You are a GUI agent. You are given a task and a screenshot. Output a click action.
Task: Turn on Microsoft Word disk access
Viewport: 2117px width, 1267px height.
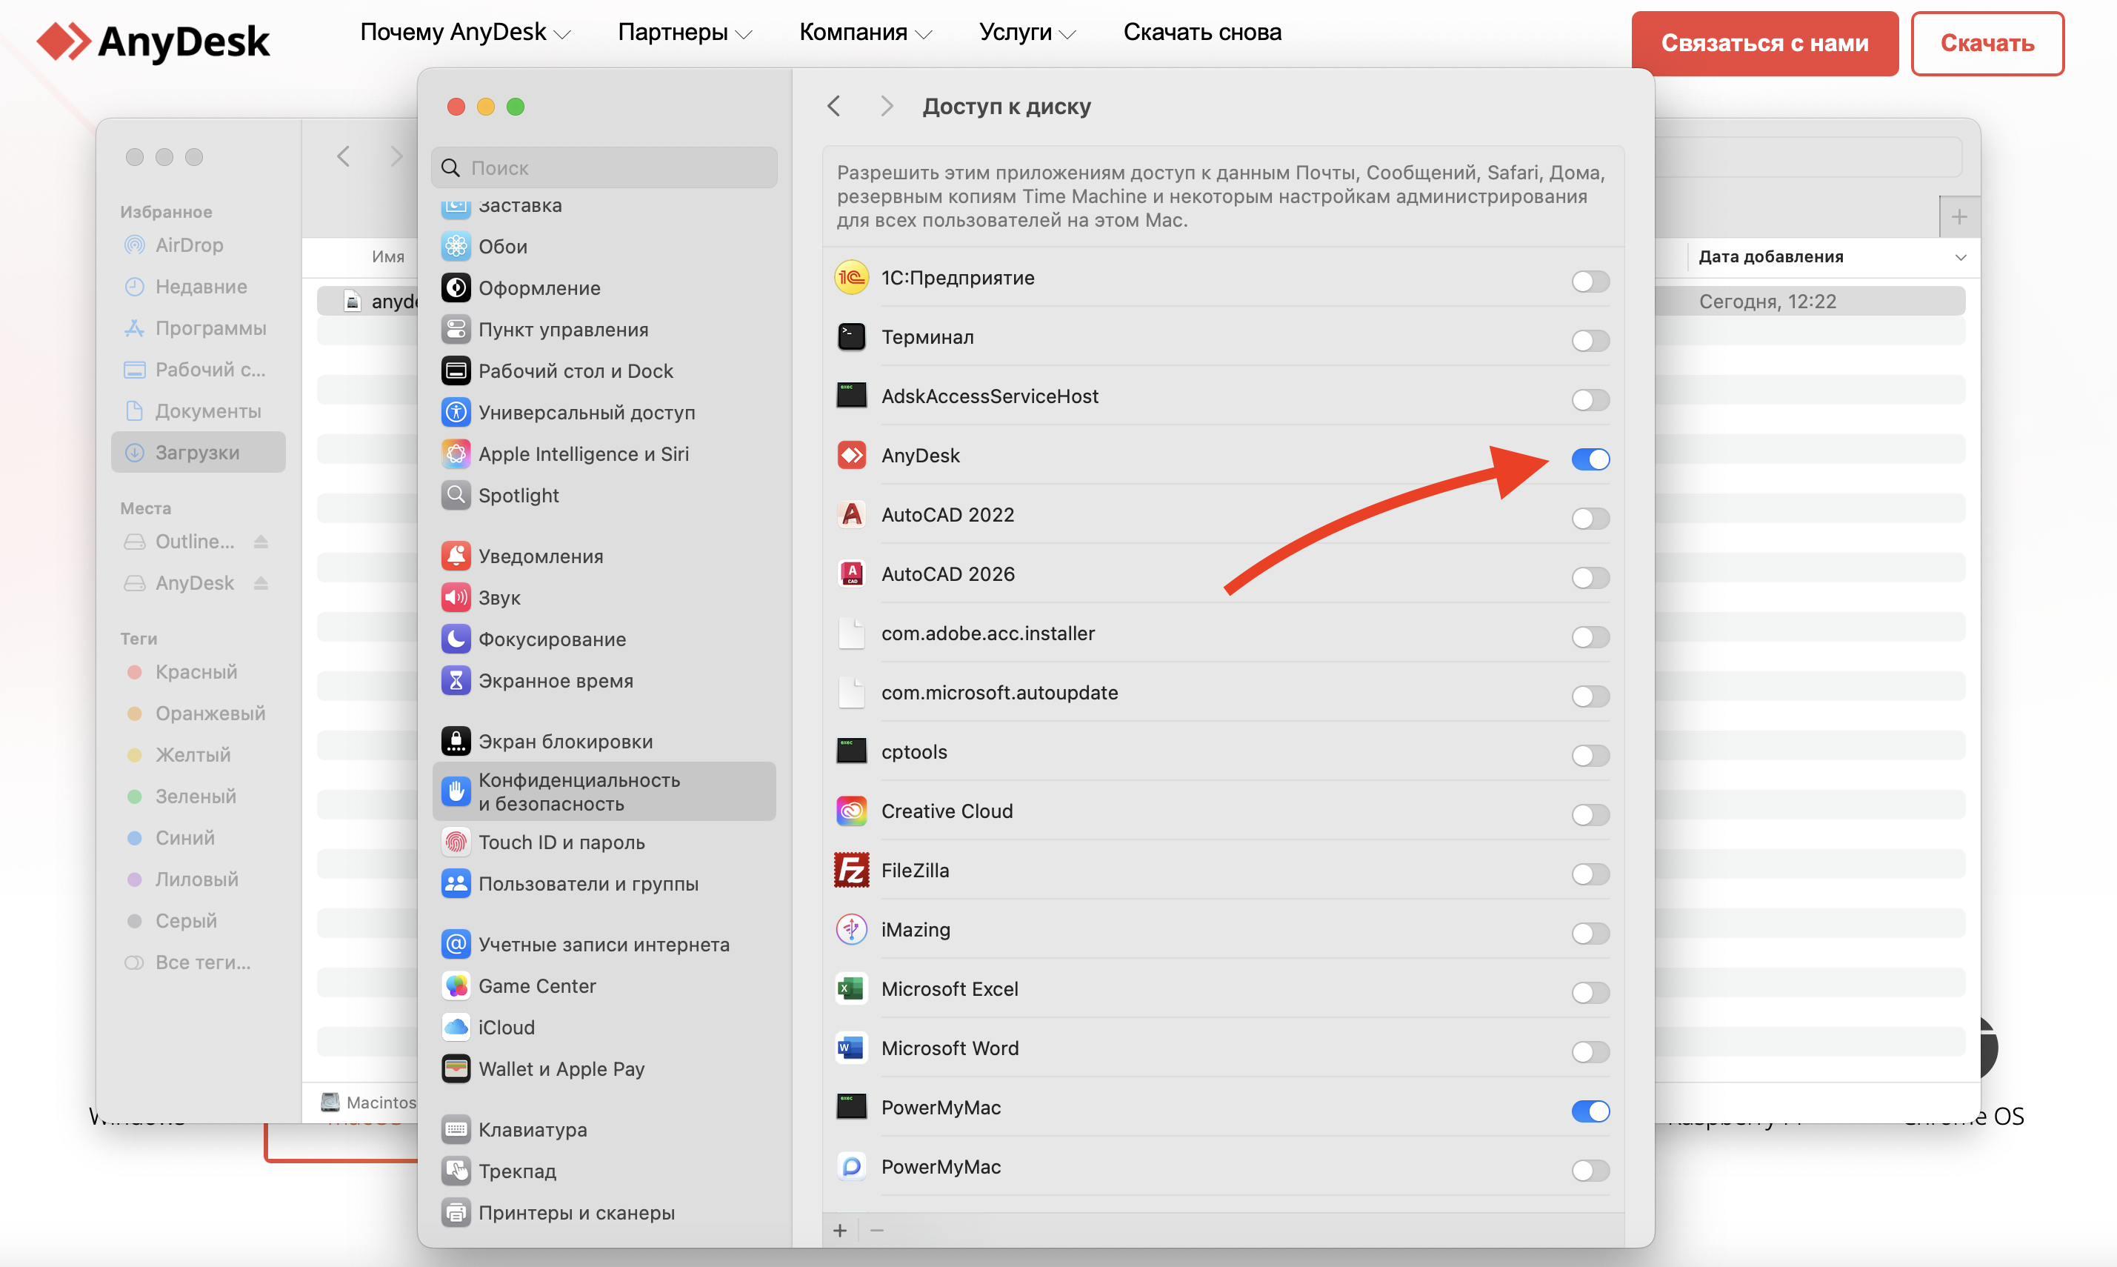click(1590, 1052)
